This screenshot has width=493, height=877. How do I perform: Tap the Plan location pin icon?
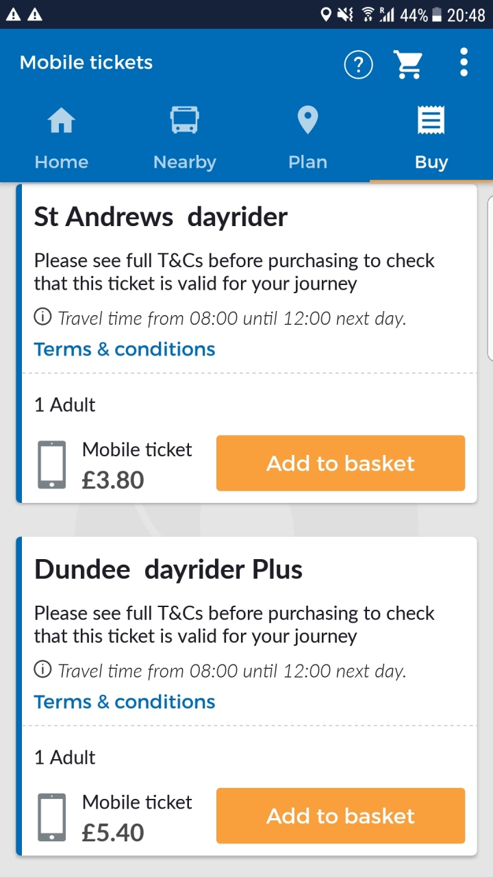pos(307,121)
